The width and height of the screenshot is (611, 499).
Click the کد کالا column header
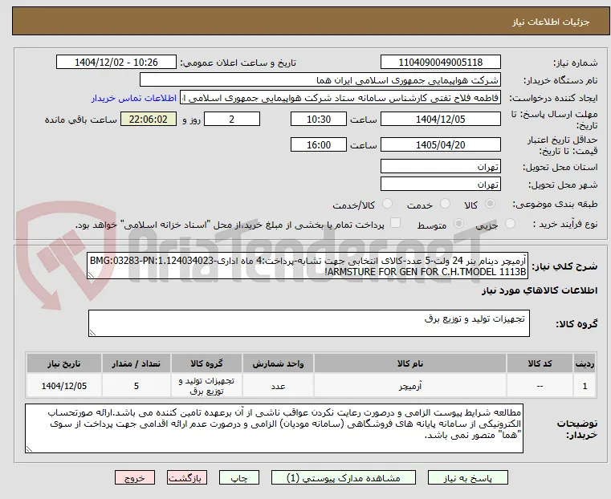(x=540, y=363)
